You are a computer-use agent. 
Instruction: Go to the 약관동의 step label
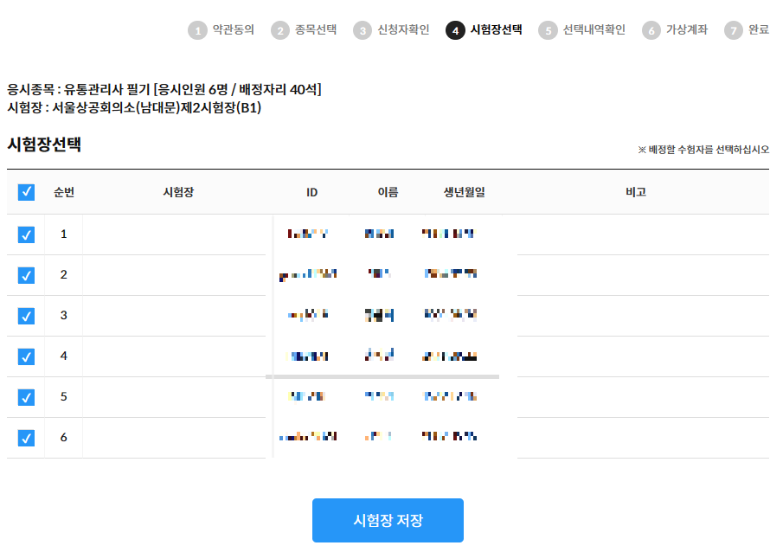233,30
